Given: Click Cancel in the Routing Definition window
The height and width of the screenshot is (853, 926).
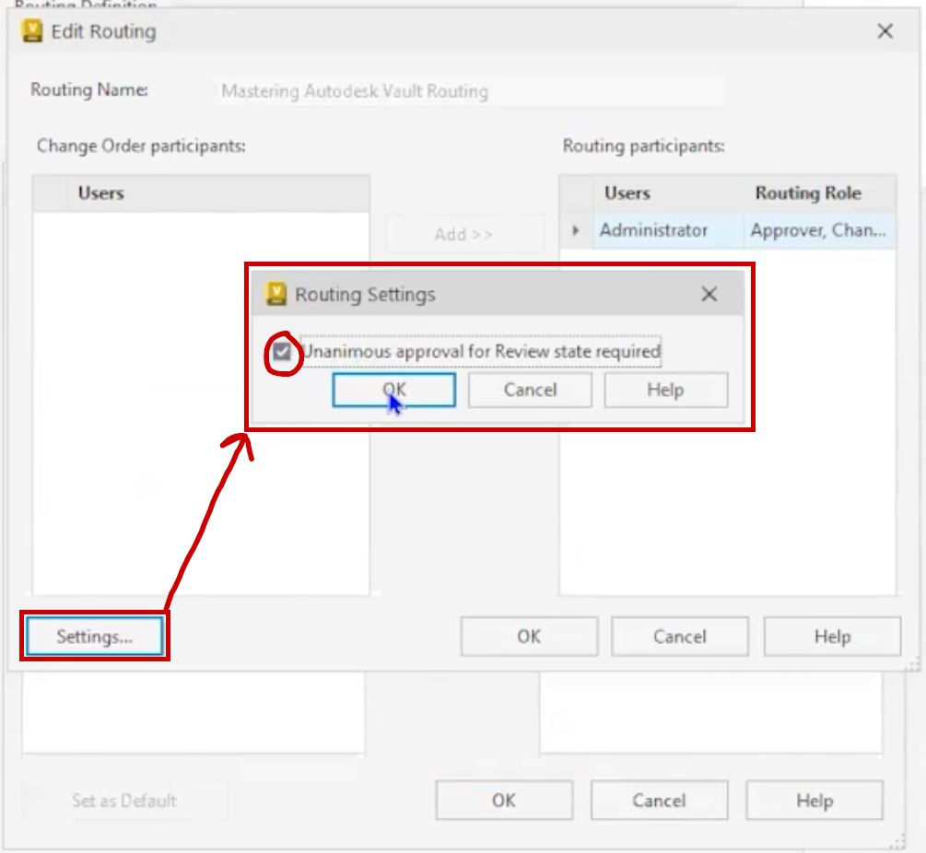Looking at the screenshot, I should click(659, 800).
